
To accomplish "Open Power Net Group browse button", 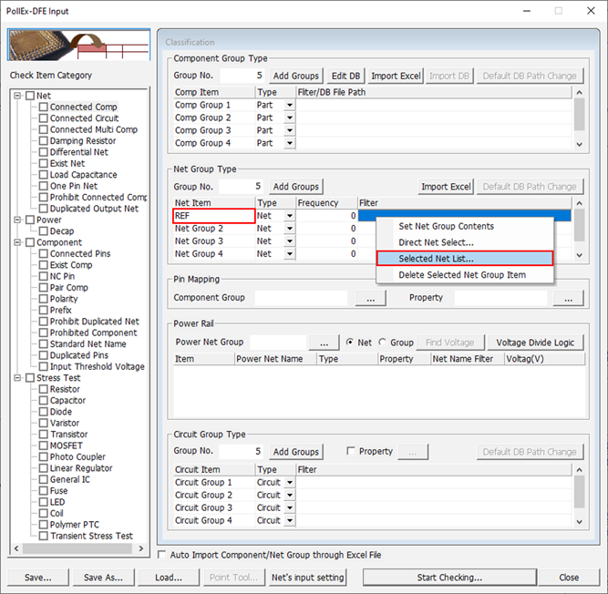I will point(324,343).
